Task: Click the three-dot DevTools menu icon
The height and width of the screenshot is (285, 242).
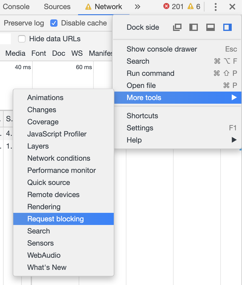Action: 215,7
